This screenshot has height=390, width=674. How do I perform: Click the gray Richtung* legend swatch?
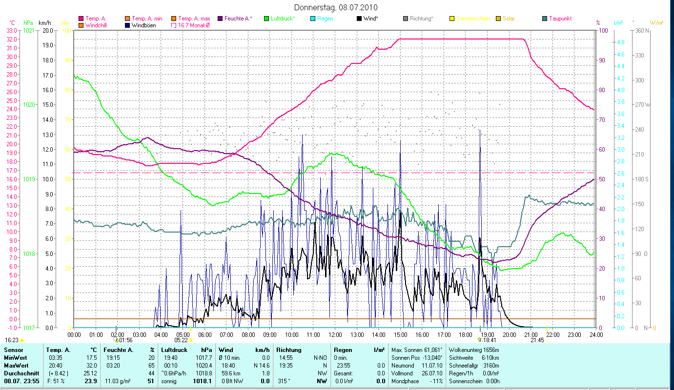pyautogui.click(x=406, y=19)
